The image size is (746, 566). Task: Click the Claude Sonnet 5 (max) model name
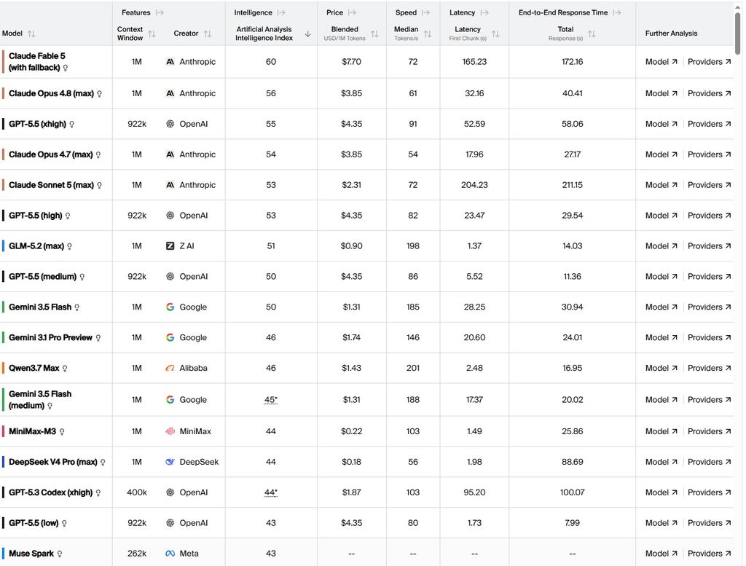click(x=52, y=185)
